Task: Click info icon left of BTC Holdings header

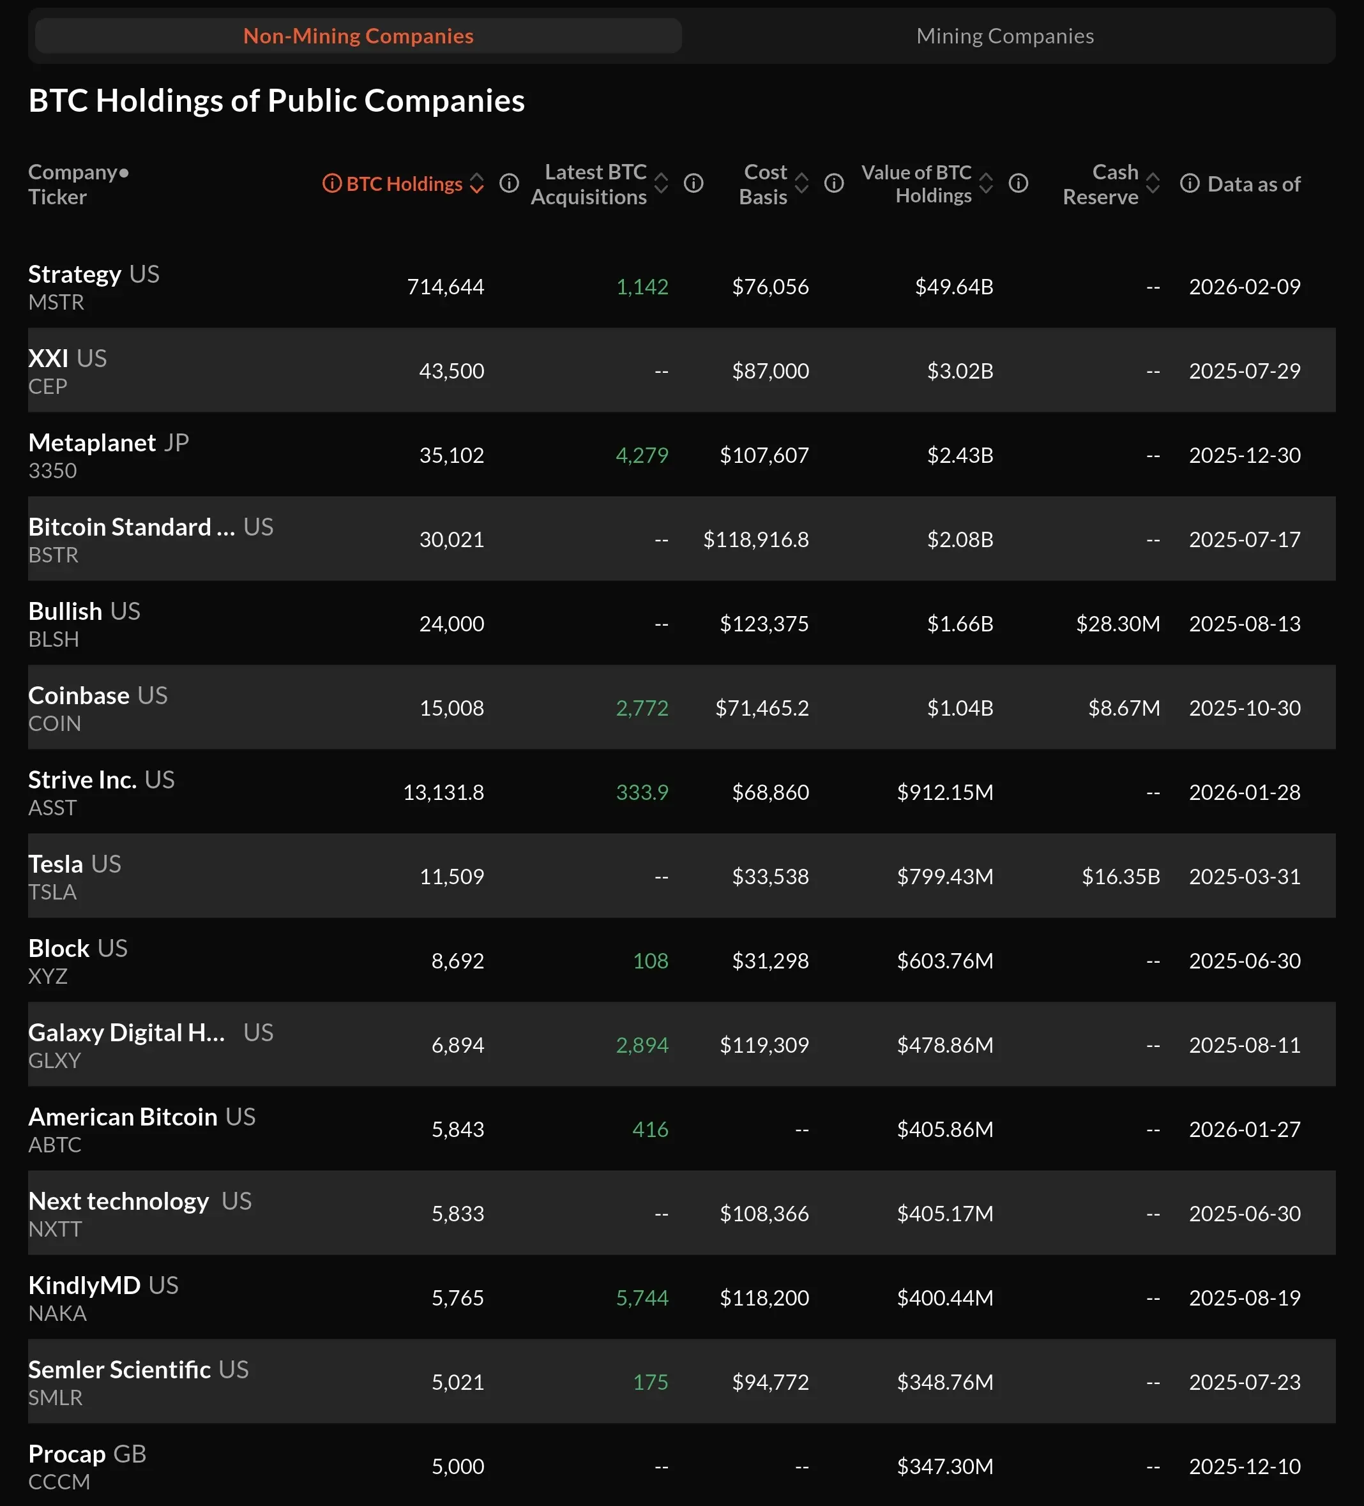Action: click(332, 184)
